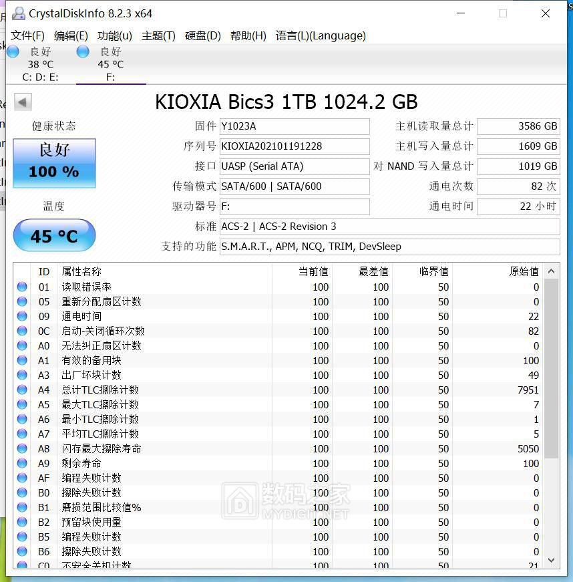This screenshot has width=573, height=582.
Task: Click status orb for attribute A0 无法纠正扇区计数
Action: click(22, 345)
